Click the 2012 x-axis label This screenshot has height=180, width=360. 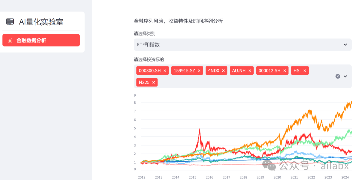click(x=141, y=177)
